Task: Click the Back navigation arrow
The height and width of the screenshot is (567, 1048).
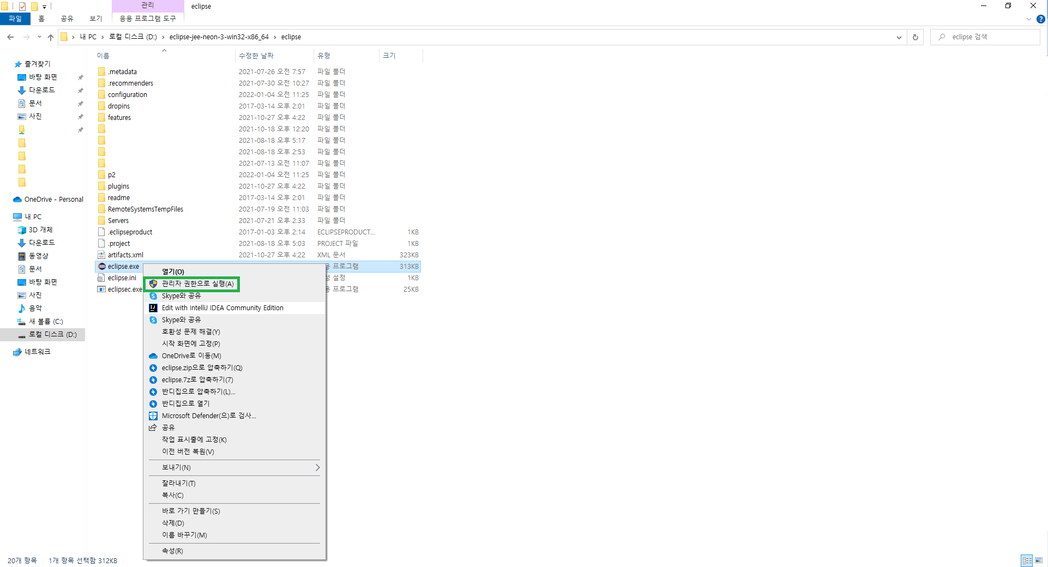Action: 10,37
